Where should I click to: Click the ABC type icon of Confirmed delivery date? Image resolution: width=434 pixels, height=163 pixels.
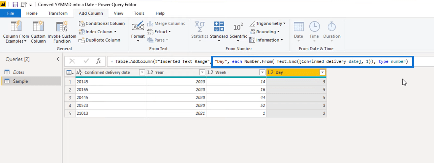79,72
